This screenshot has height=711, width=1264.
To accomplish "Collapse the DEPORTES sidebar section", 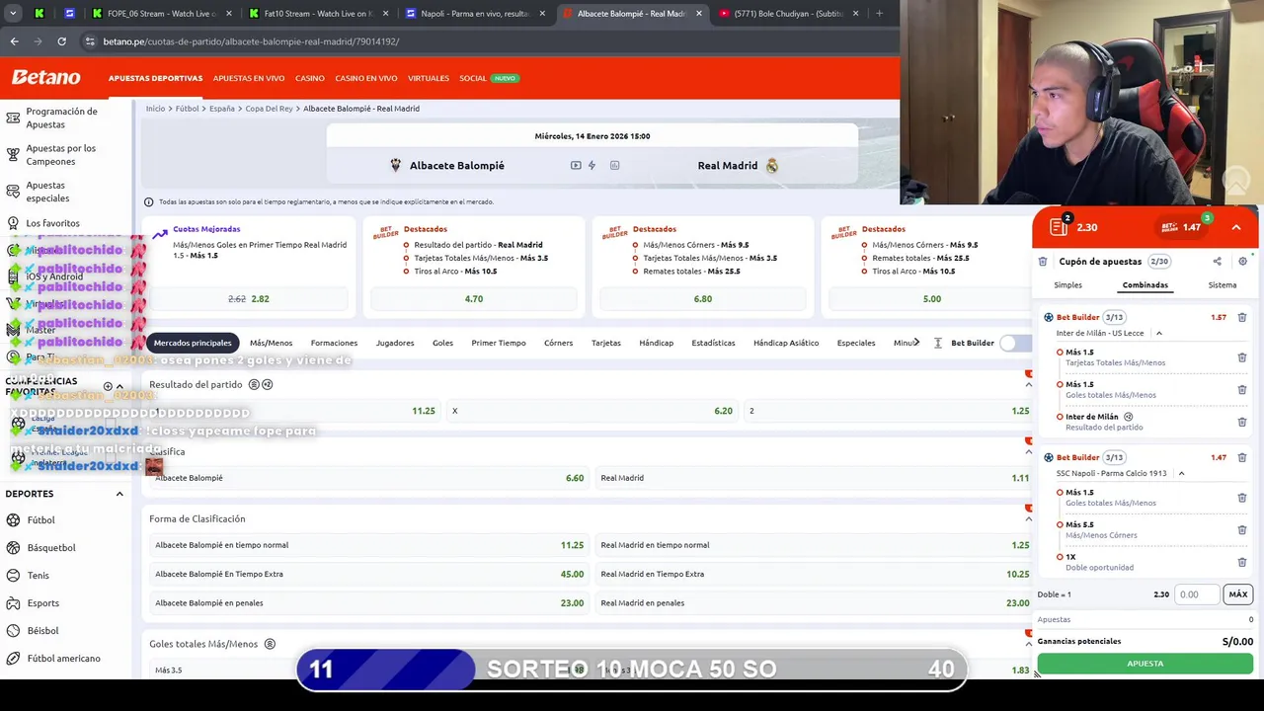I will tap(119, 494).
